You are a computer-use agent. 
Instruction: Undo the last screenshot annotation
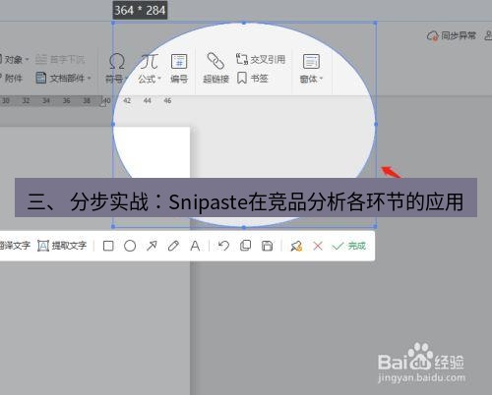coord(223,246)
